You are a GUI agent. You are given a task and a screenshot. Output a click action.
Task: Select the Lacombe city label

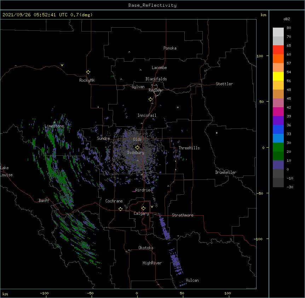159,68
